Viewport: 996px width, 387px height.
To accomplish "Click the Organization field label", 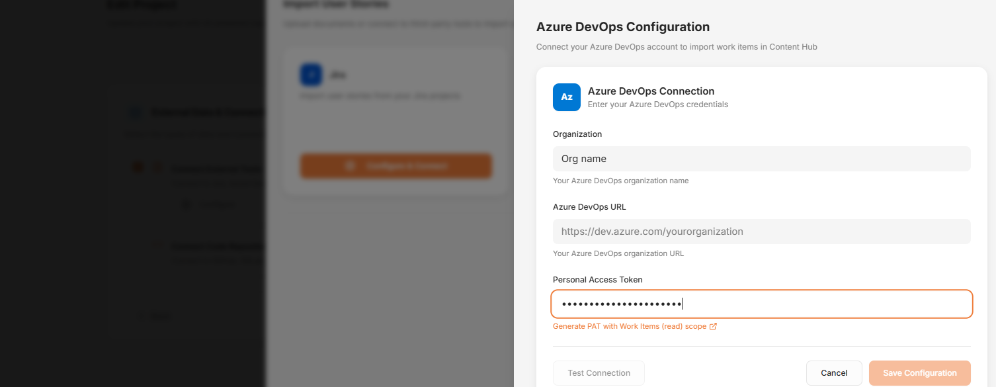I will coord(577,134).
